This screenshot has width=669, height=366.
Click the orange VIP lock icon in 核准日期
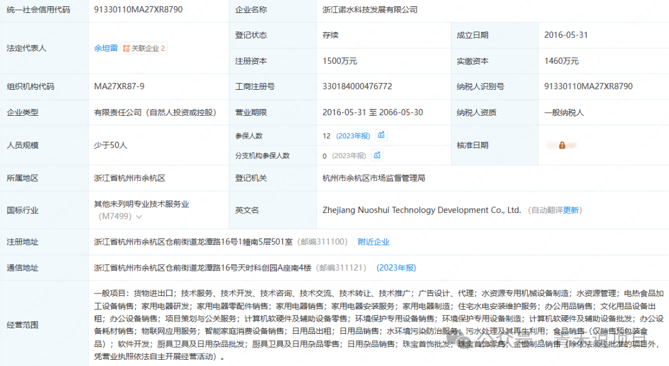[x=562, y=145]
